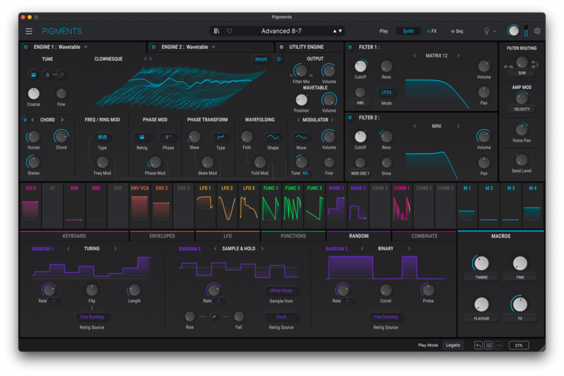The height and width of the screenshot is (376, 564).
Task: Select next Random 1 type after Turing
Action: 115,249
